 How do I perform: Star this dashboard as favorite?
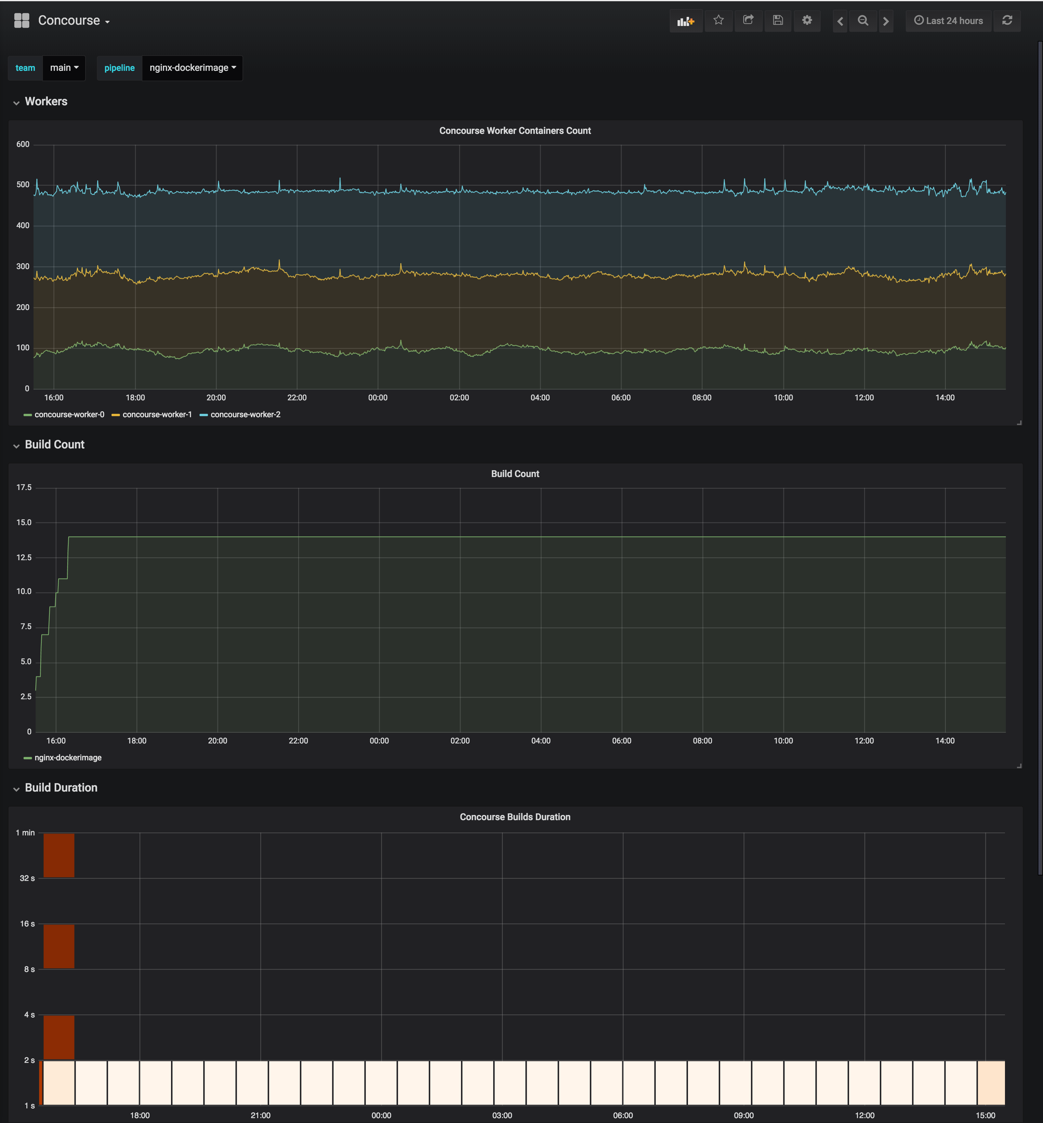(x=718, y=21)
